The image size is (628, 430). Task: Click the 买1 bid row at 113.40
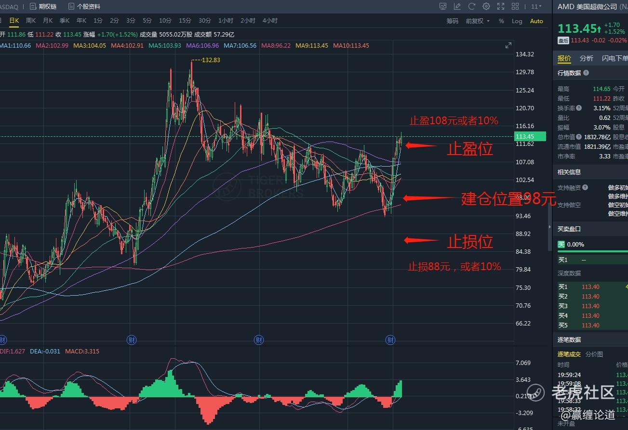click(592, 287)
